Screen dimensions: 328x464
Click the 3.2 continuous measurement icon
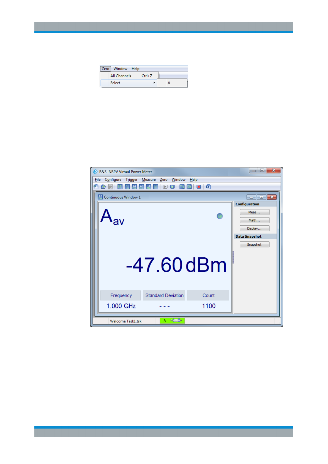click(x=134, y=187)
